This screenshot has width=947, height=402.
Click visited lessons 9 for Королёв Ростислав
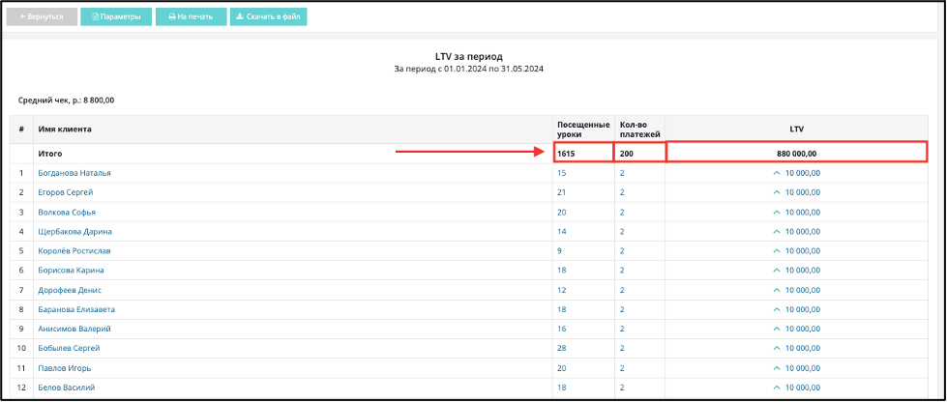560,251
